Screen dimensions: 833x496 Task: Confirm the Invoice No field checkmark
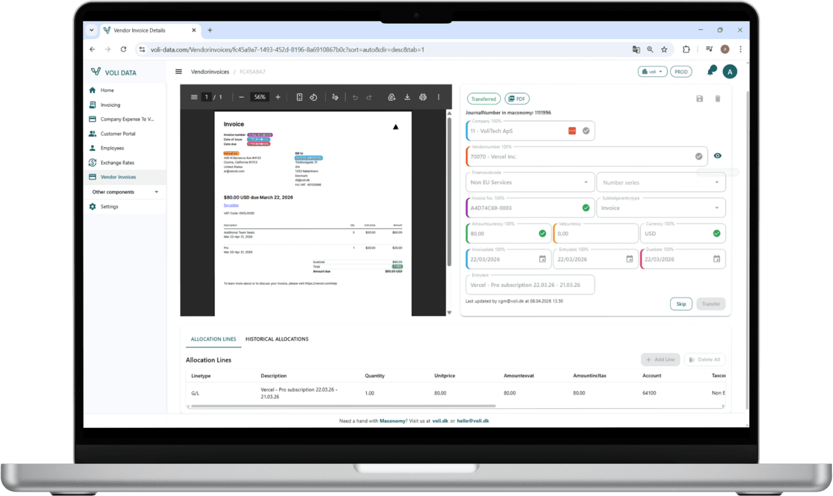(585, 208)
